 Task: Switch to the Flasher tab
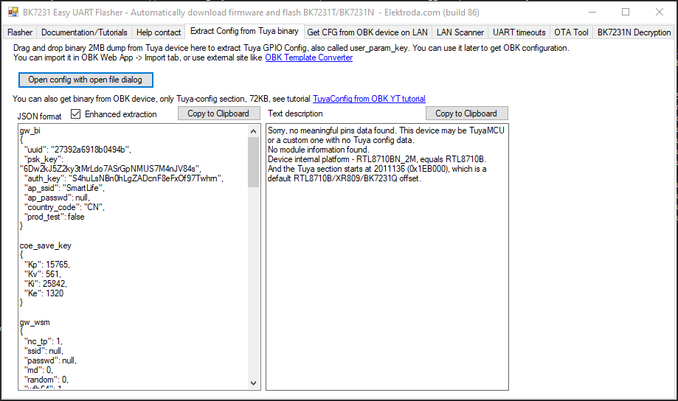[x=20, y=32]
